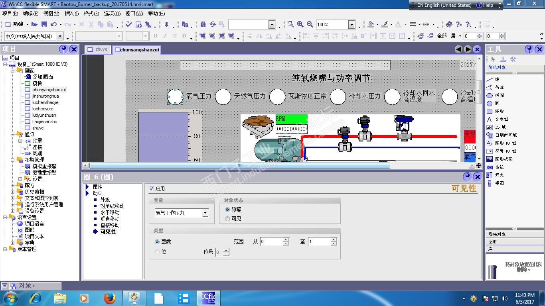Screen dimensions: 545x306
Task: Collapse the 画面 (Screens) tree folder
Action: point(13,71)
